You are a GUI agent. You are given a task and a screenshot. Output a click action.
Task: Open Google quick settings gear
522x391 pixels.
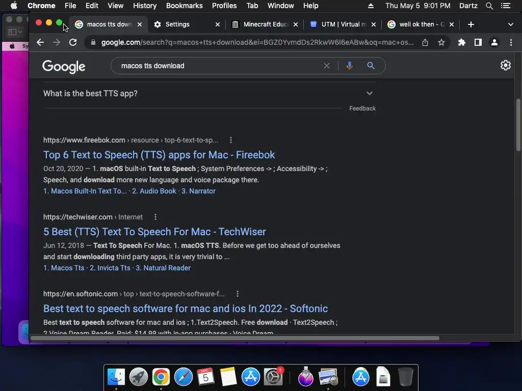pyautogui.click(x=505, y=65)
